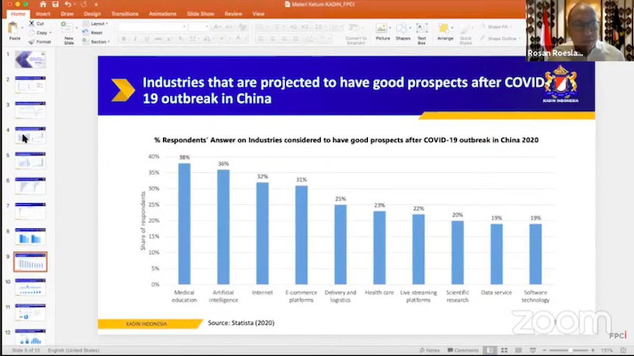Screen dimensions: 634x356
Task: Expand the Layout dropdown
Action: pos(98,24)
